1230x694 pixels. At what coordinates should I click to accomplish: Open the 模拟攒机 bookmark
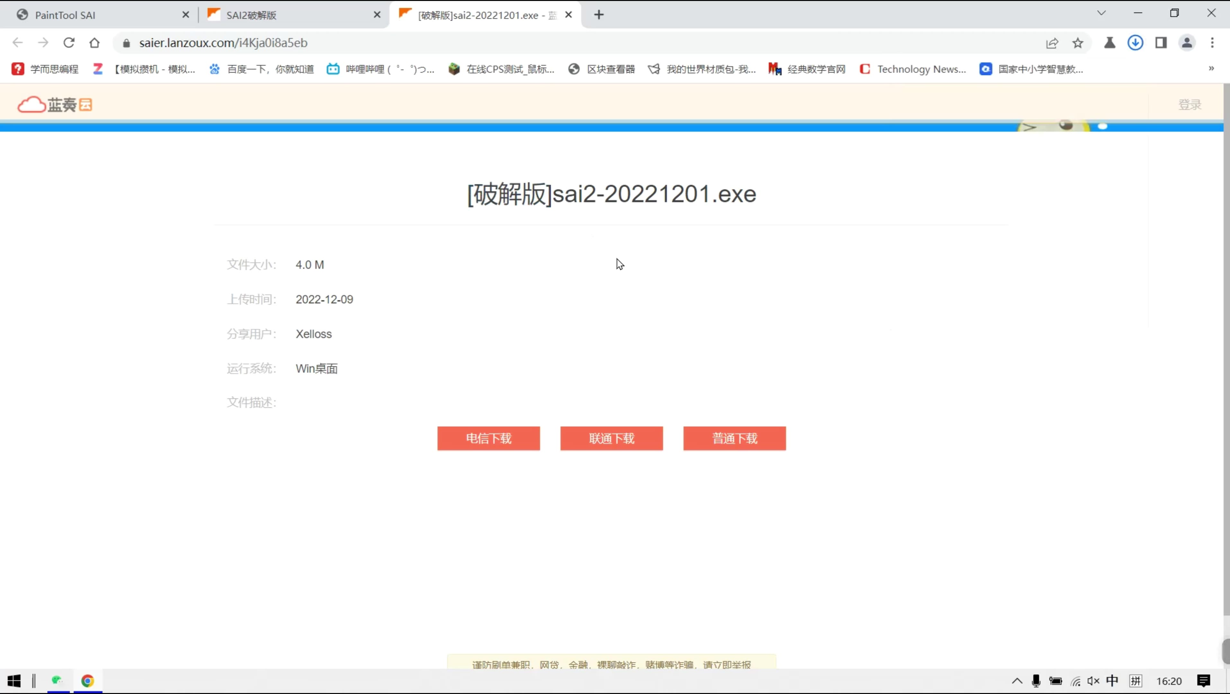(144, 69)
